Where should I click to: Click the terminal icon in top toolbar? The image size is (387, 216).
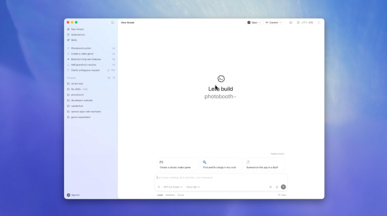tap(291, 23)
